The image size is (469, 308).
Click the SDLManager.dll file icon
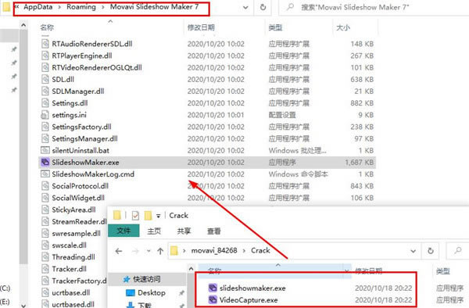pyautogui.click(x=45, y=91)
